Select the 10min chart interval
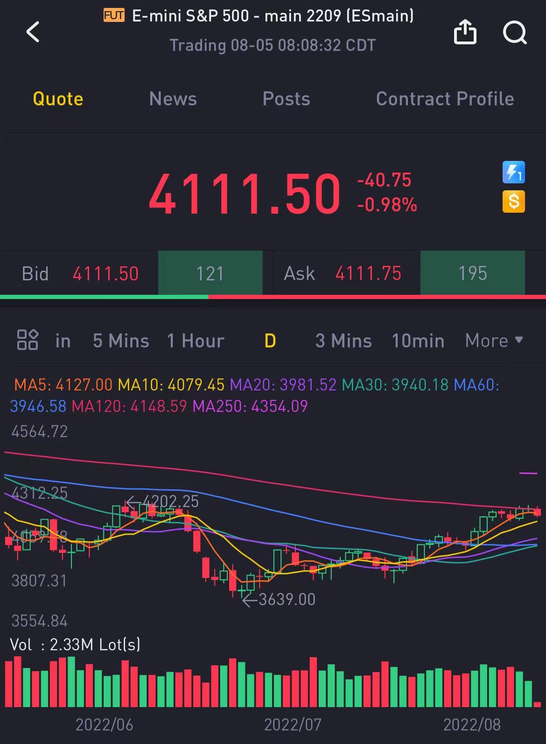Image resolution: width=546 pixels, height=744 pixels. (418, 341)
